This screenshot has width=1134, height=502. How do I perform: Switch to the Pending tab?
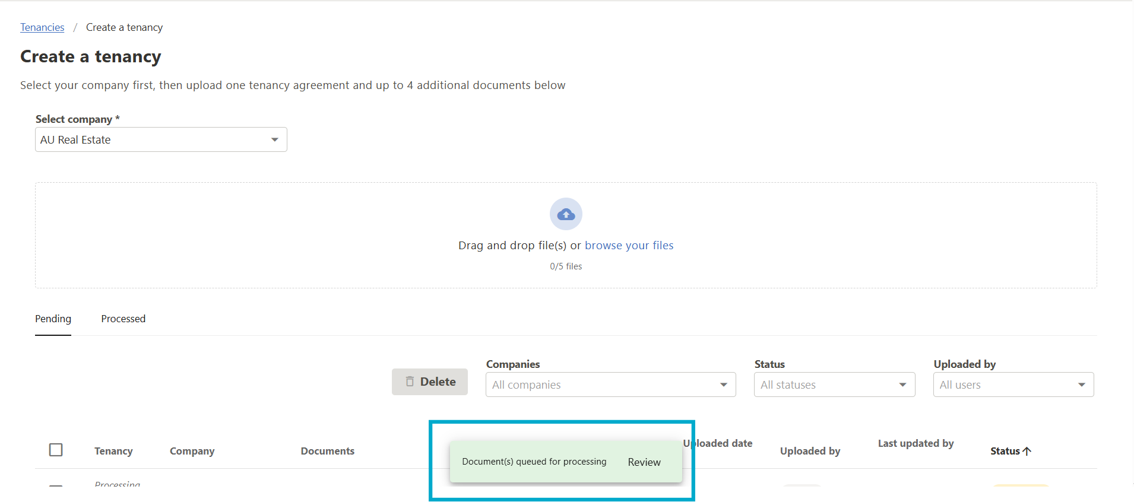click(53, 319)
